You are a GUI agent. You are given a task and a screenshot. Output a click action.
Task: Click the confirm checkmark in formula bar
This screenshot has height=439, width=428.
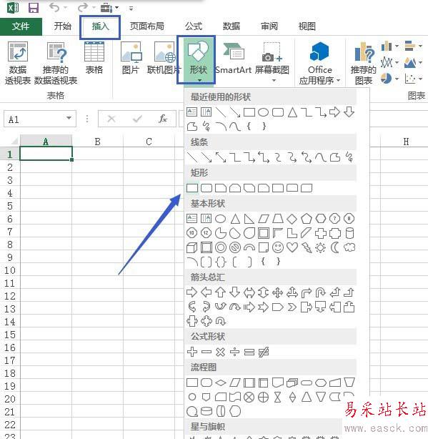[137, 119]
